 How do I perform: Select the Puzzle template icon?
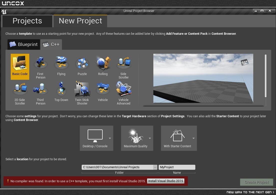pyautogui.click(x=82, y=63)
